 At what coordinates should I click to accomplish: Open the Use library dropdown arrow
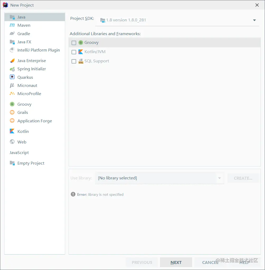(219, 178)
